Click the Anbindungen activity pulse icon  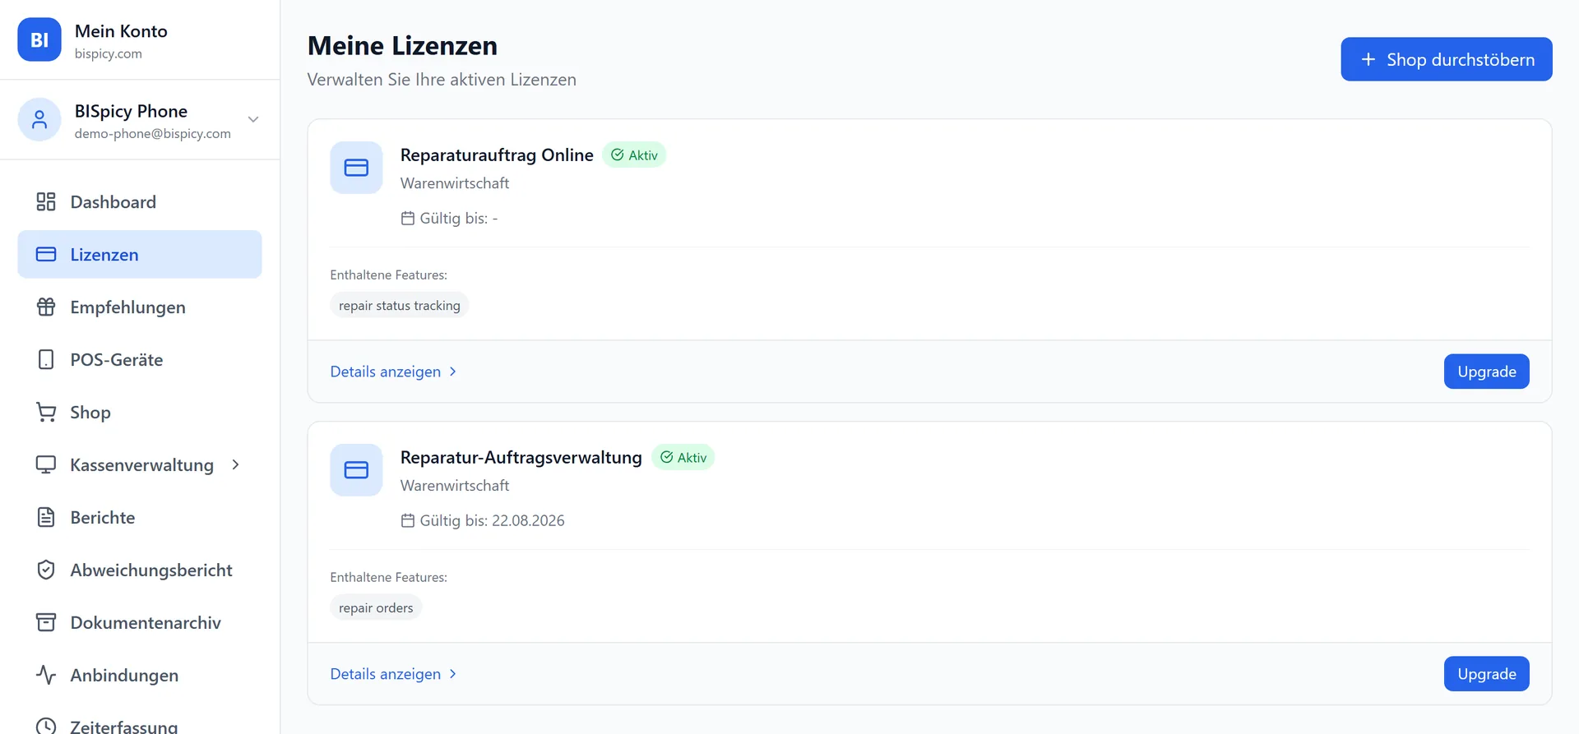(x=46, y=676)
